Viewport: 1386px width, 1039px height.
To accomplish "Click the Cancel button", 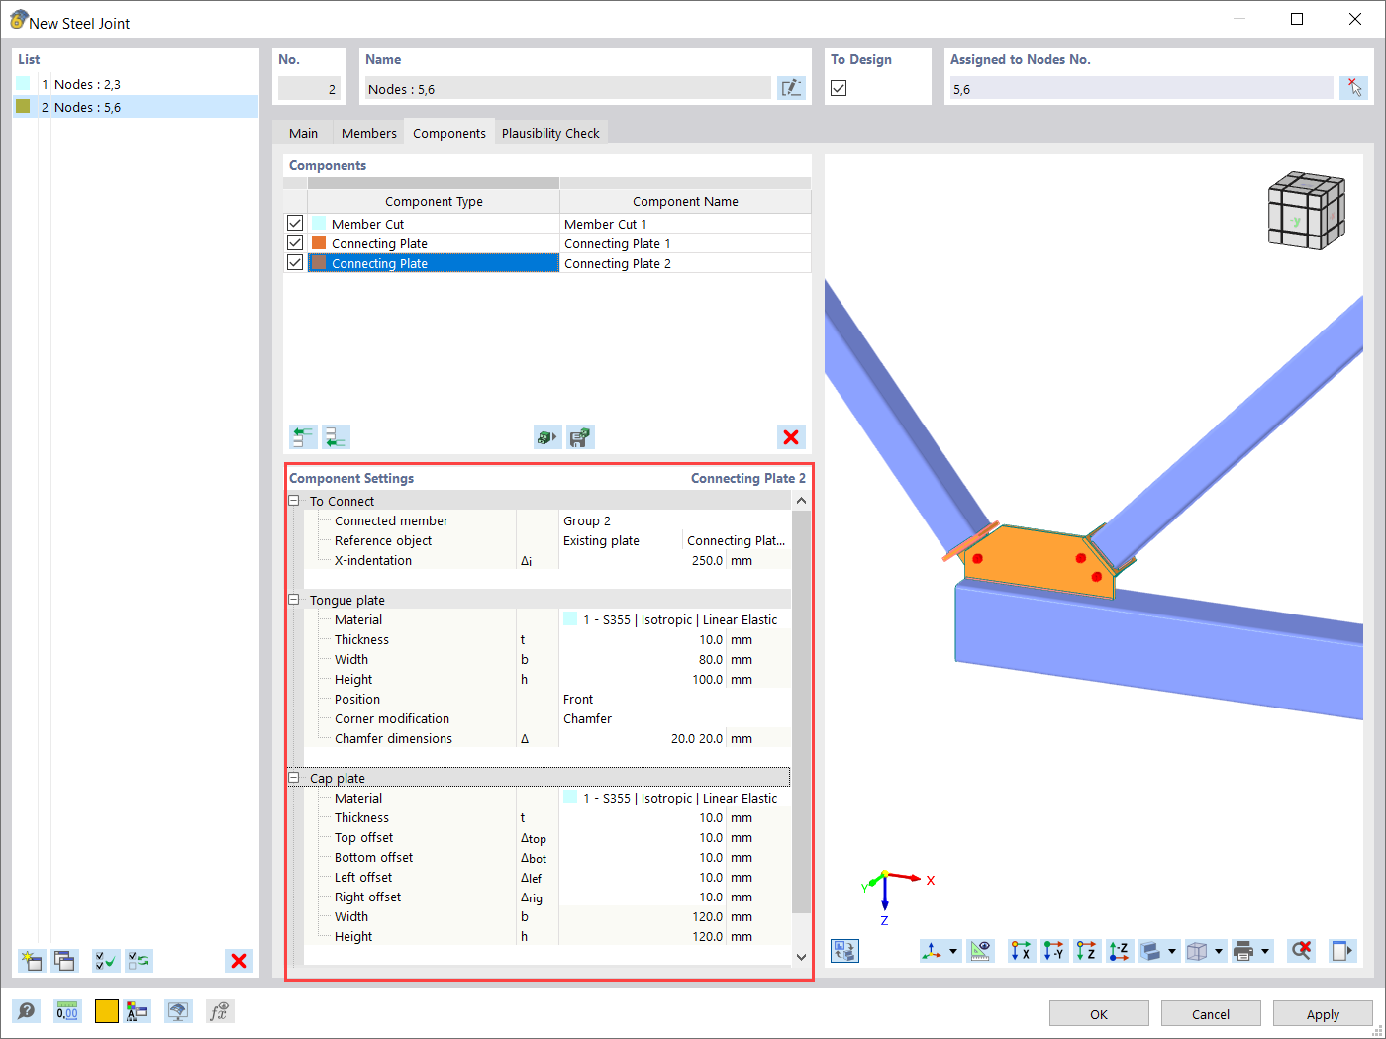I will click(x=1211, y=1014).
